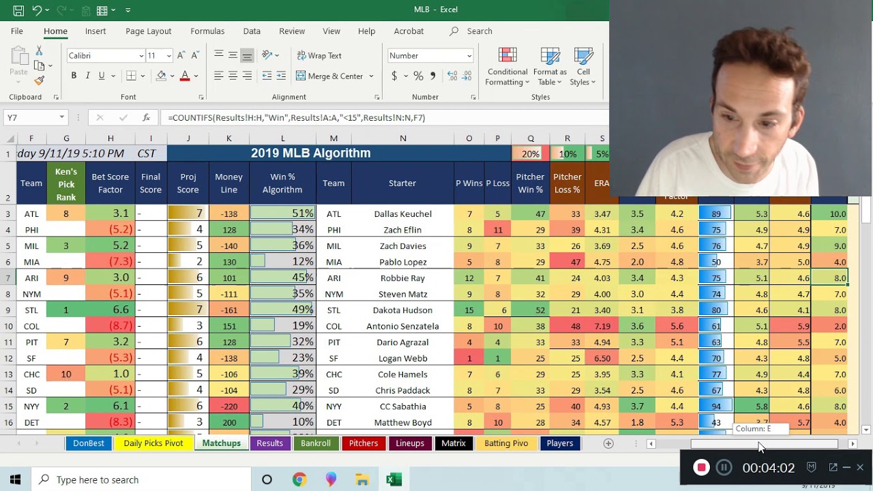
Task: Toggle Underline formatting
Action: click(x=102, y=76)
